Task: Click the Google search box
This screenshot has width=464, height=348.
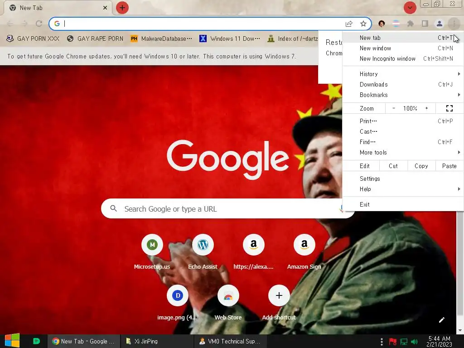Action: [228, 208]
